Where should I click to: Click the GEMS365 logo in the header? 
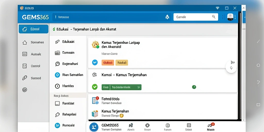(35, 17)
